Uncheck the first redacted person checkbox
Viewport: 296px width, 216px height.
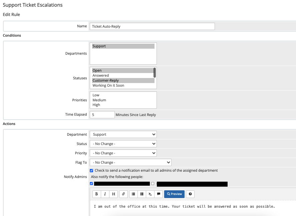pos(92,184)
